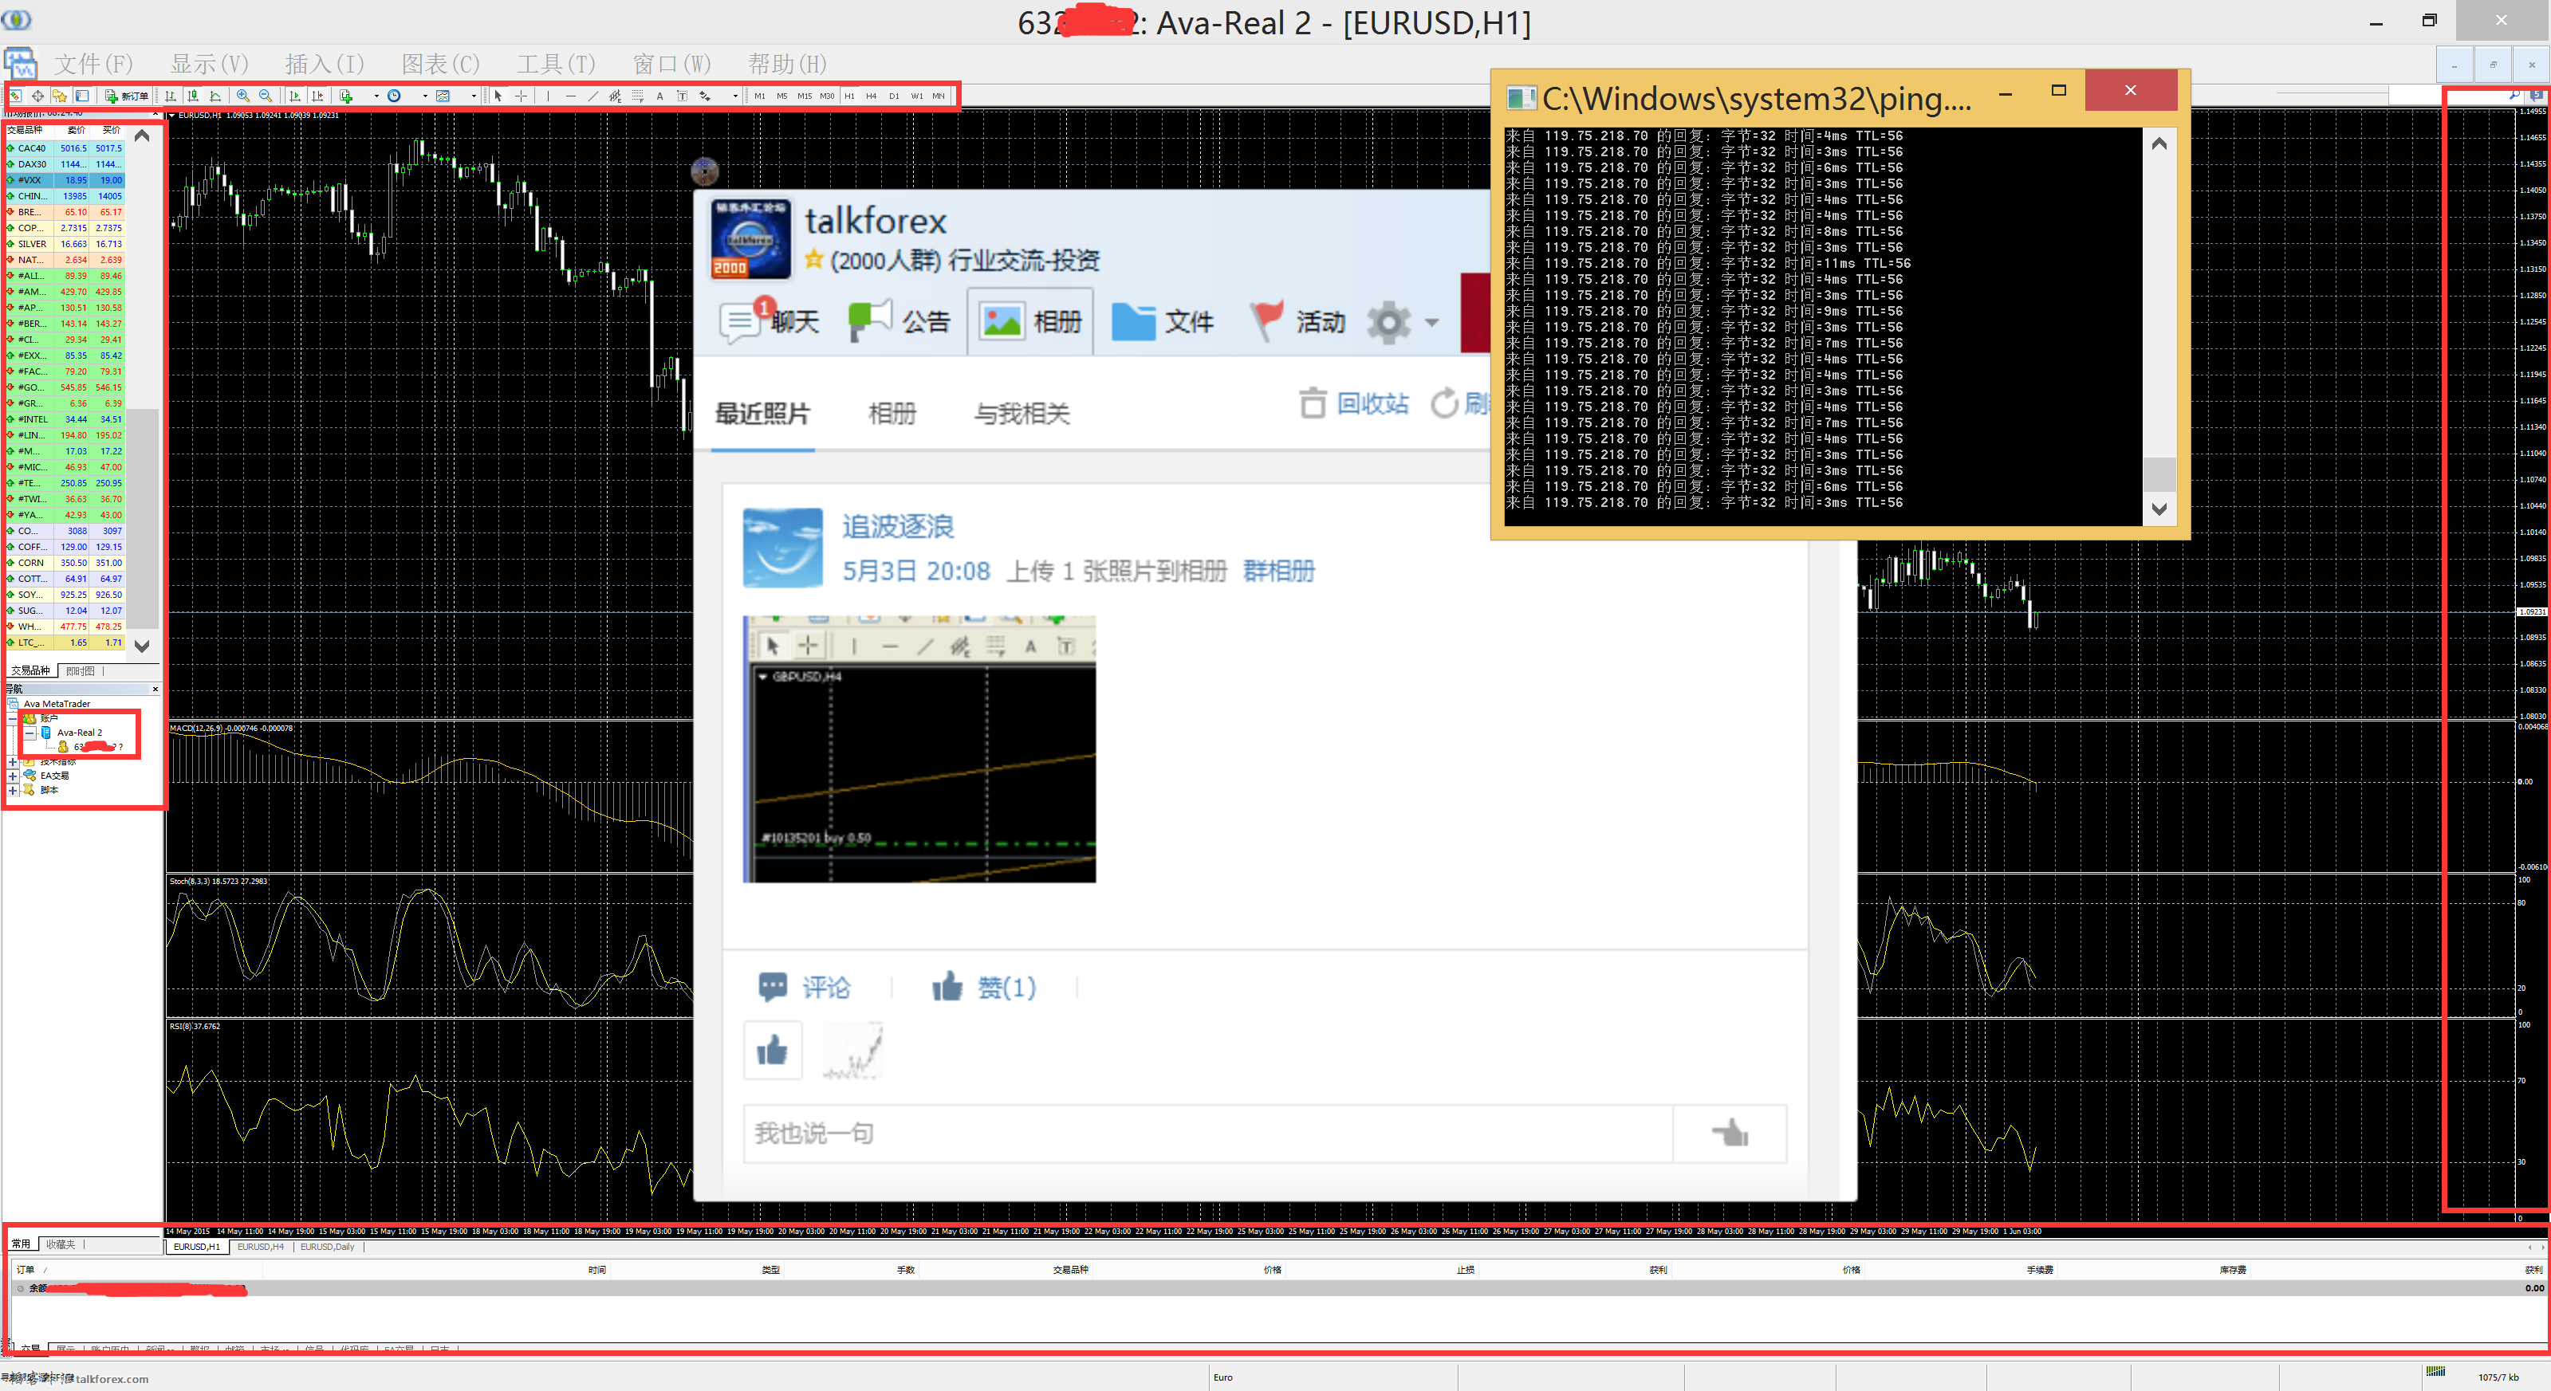Click the Zoom Out magnifier icon
This screenshot has height=1391, width=2551.
coord(266,96)
